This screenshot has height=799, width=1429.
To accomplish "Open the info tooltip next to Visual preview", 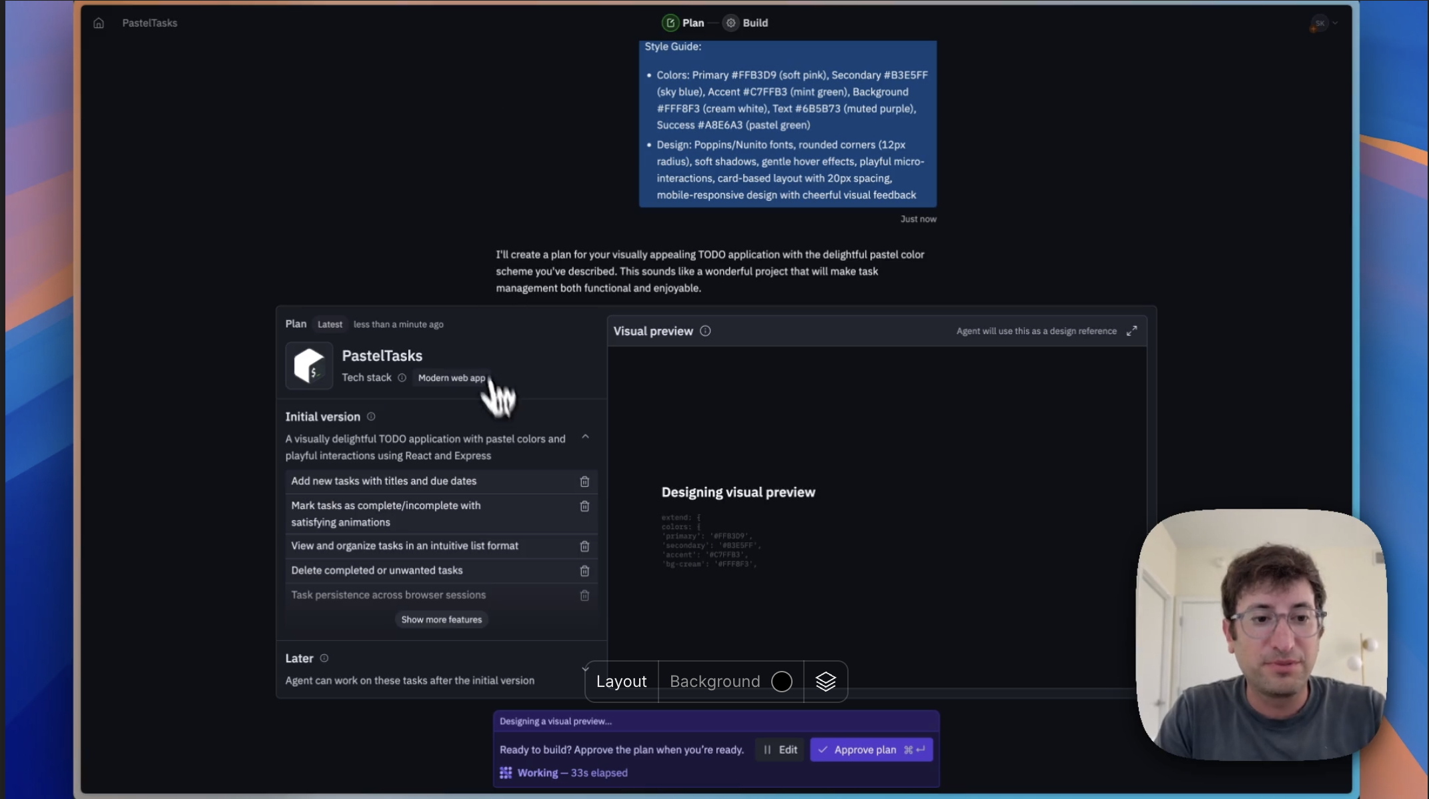I will click(x=706, y=330).
